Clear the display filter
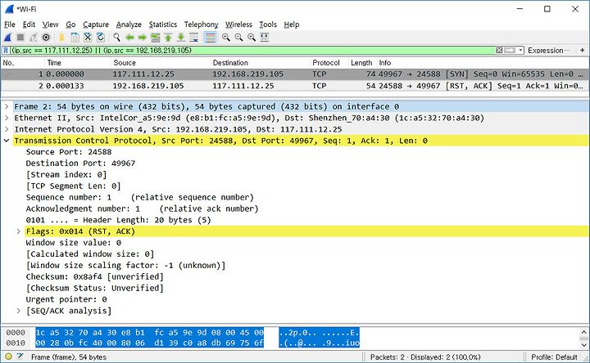The height and width of the screenshot is (363, 590). (x=499, y=51)
